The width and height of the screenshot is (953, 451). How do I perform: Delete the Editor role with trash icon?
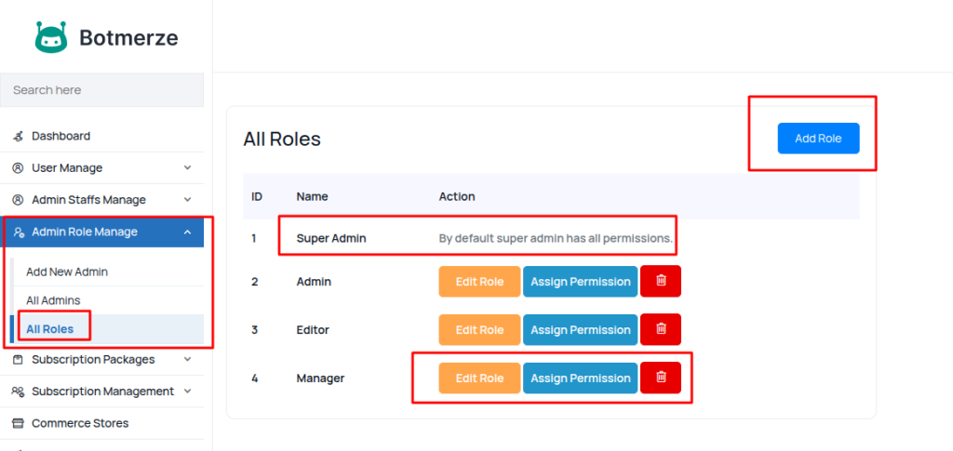[661, 329]
